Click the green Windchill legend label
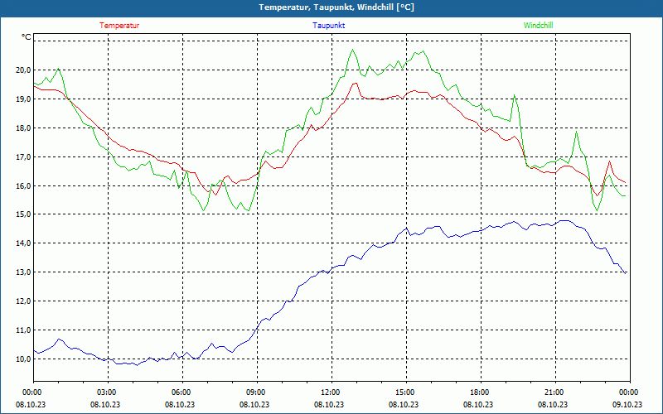This screenshot has height=414, width=663. [x=538, y=26]
